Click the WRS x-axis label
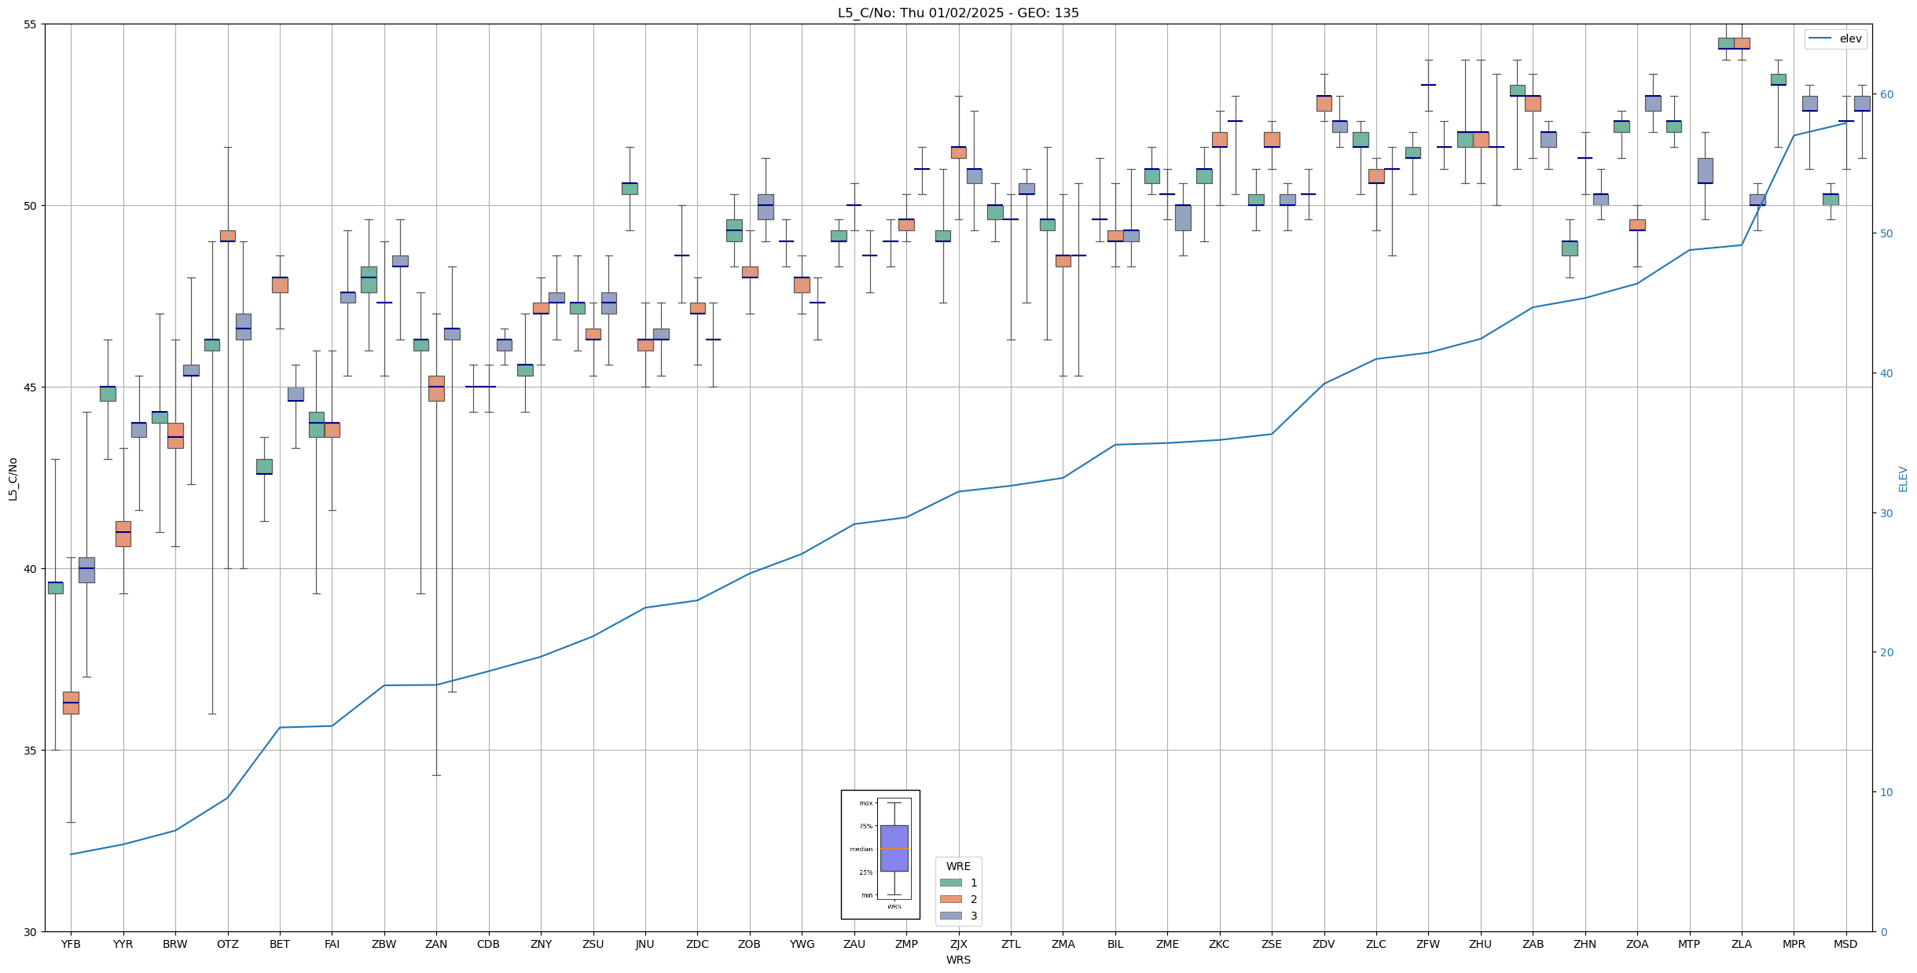 coord(958,960)
